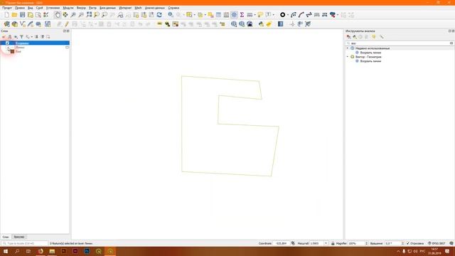The height and width of the screenshot is (256, 455).
Task: Open the black circle tool dropdown arrow
Action: [287, 15]
